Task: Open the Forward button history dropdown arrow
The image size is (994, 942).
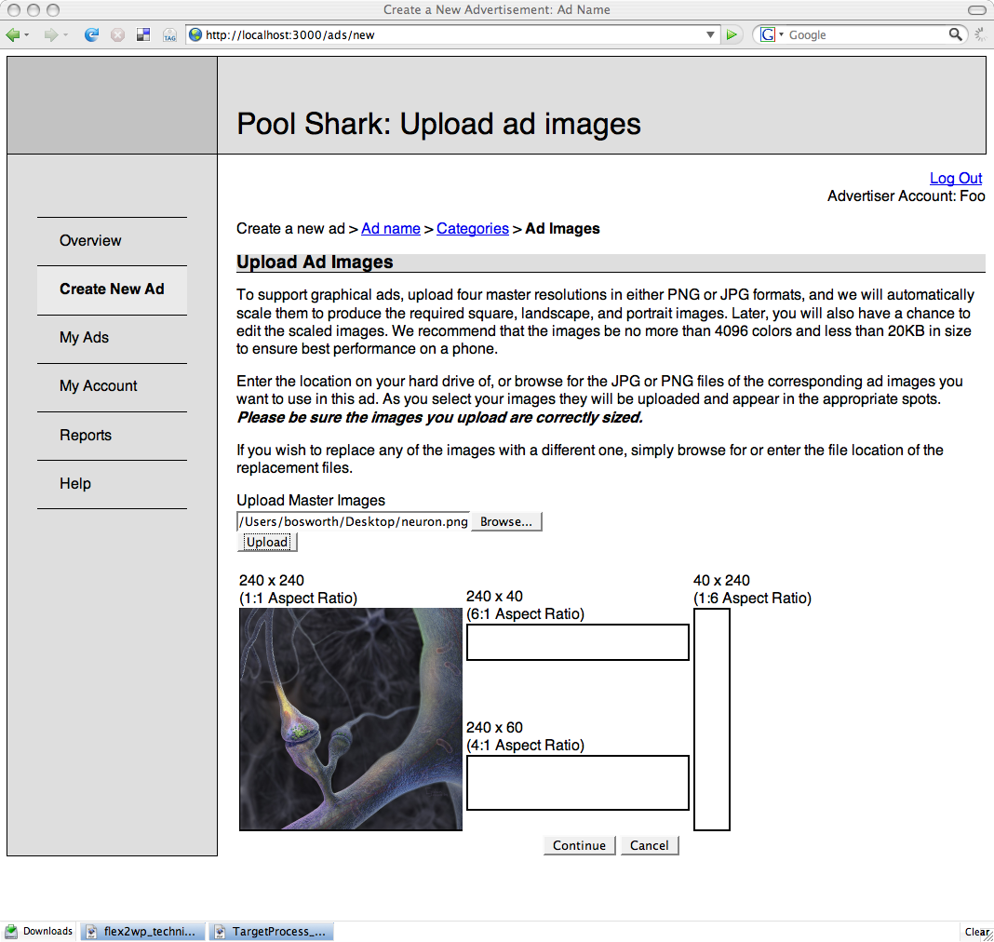Action: tap(65, 34)
